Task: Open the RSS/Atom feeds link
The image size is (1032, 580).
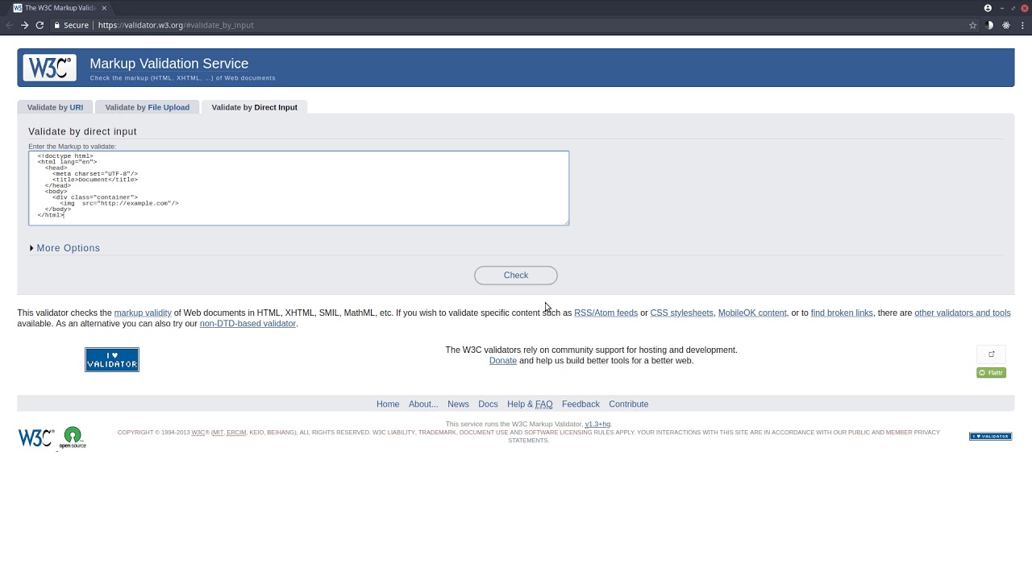Action: click(x=605, y=313)
